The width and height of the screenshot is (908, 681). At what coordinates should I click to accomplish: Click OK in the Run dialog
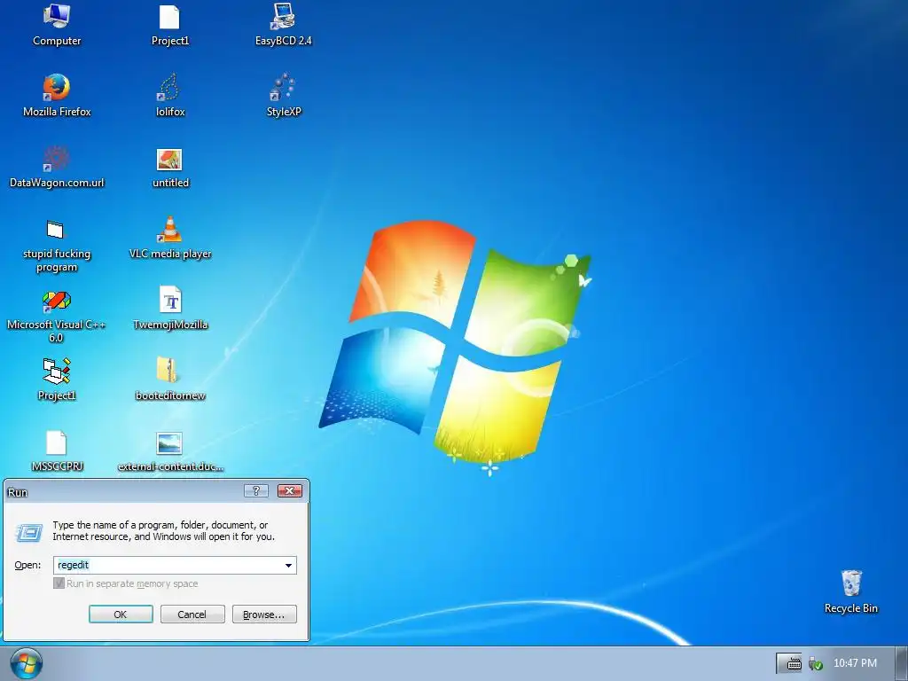click(121, 614)
